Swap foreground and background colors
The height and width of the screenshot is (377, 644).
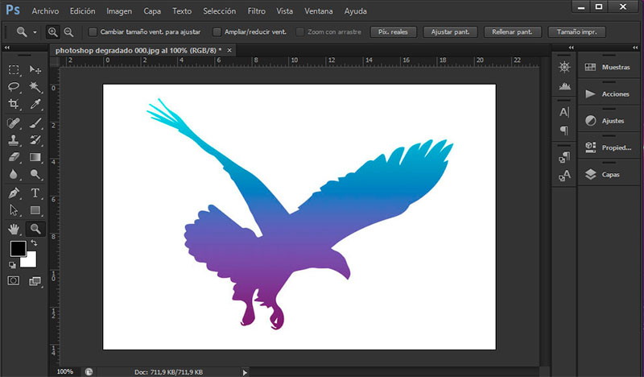34,243
